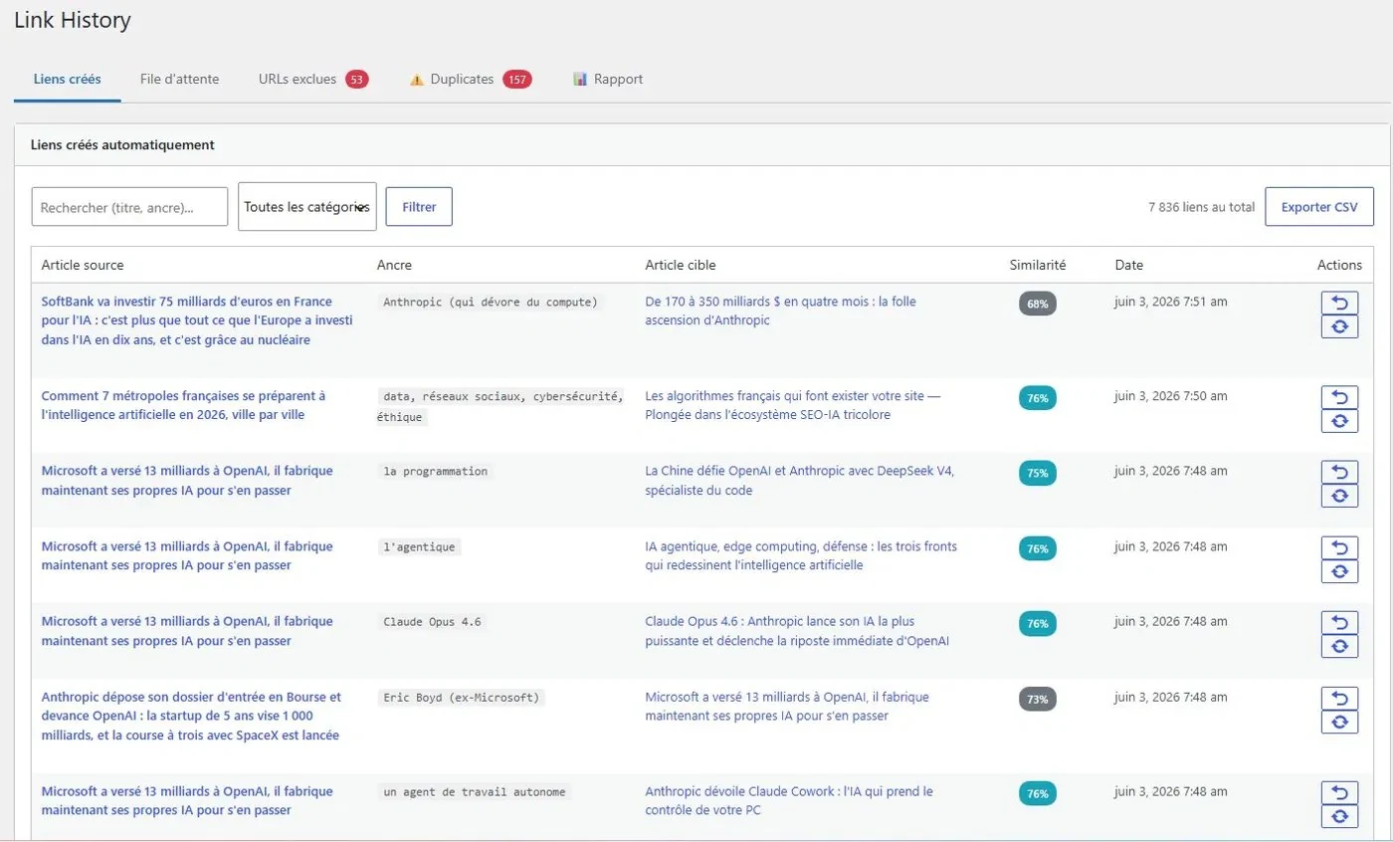Screen dimensions: 1393x842
Task: Click the "Liens créés automatiquement" panel heading
Action: pos(123,144)
